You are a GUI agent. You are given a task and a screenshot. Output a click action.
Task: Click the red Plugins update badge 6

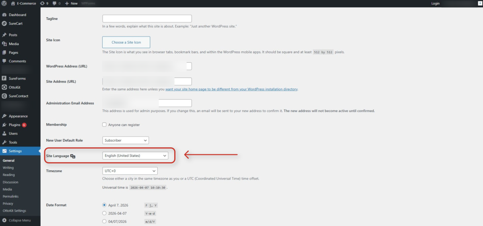(x=24, y=125)
